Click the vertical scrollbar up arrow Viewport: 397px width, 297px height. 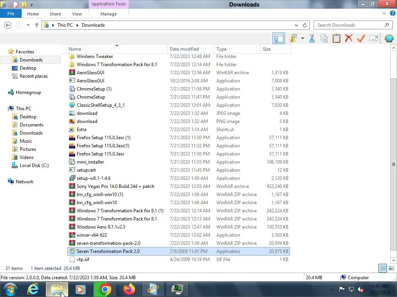pyautogui.click(x=394, y=48)
